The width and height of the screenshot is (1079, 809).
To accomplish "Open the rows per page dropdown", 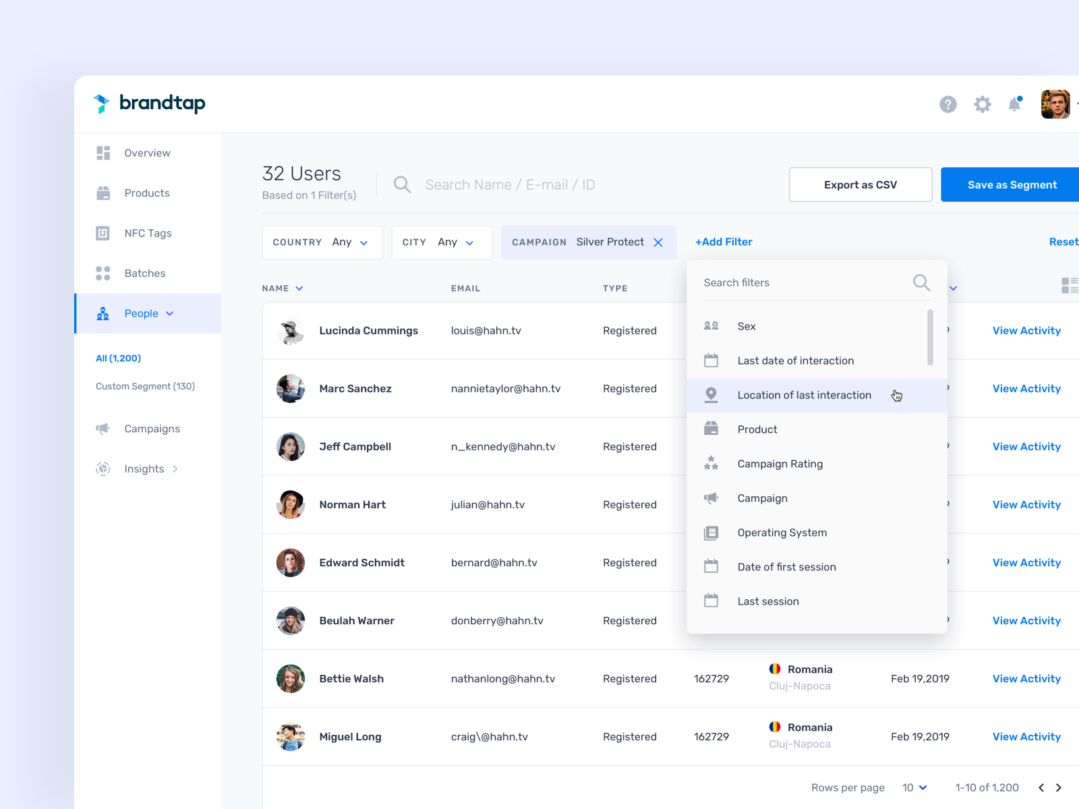I will pyautogui.click(x=914, y=787).
